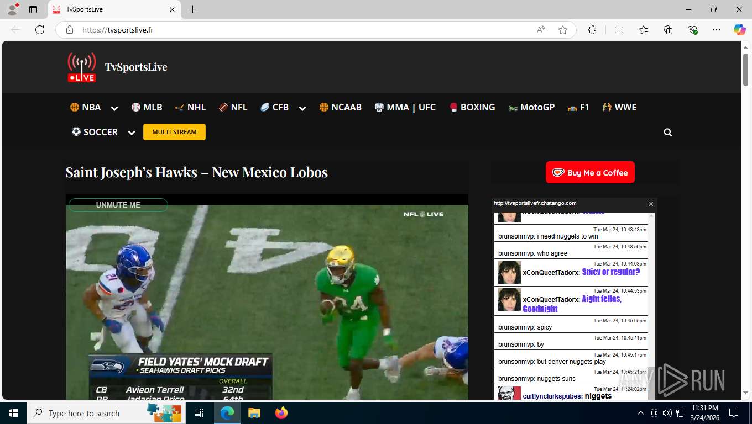Open the notifications center icon
752x424 pixels.
point(734,413)
